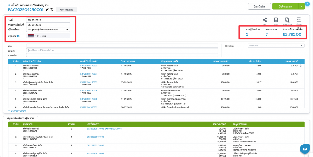The image size is (313, 157).
Task: Open the more options ellipsis icon
Action: (299, 20)
